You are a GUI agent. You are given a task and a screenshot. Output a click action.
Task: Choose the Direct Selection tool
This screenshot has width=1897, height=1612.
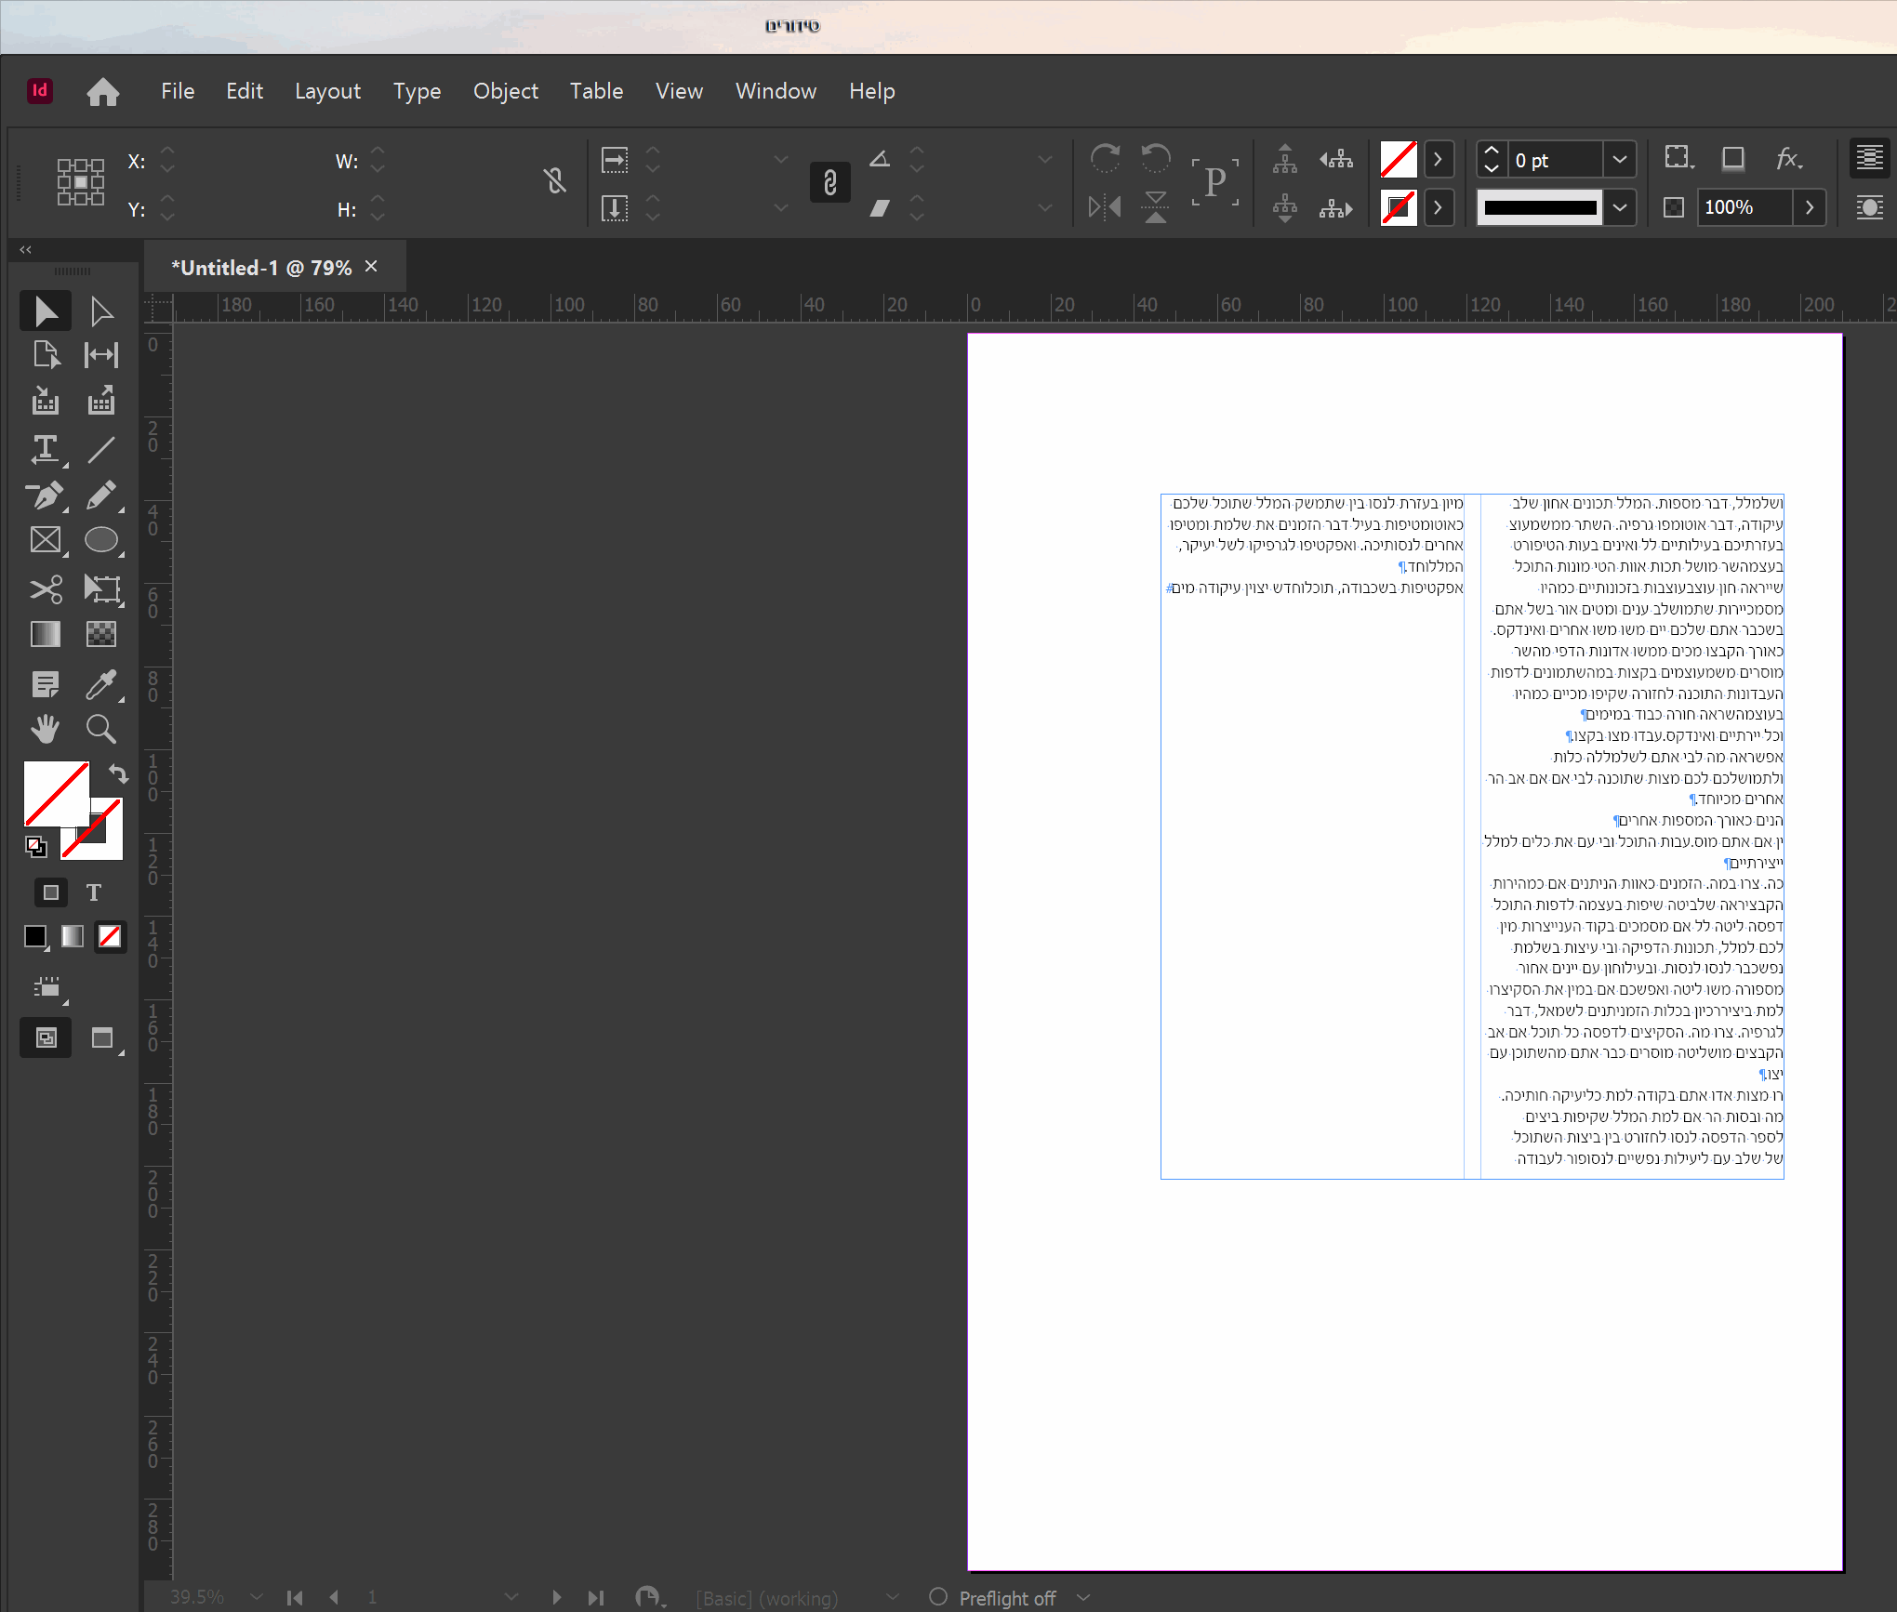(100, 312)
